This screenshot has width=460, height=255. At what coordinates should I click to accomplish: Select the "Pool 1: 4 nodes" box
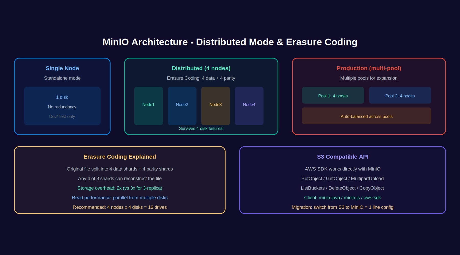pyautogui.click(x=333, y=95)
